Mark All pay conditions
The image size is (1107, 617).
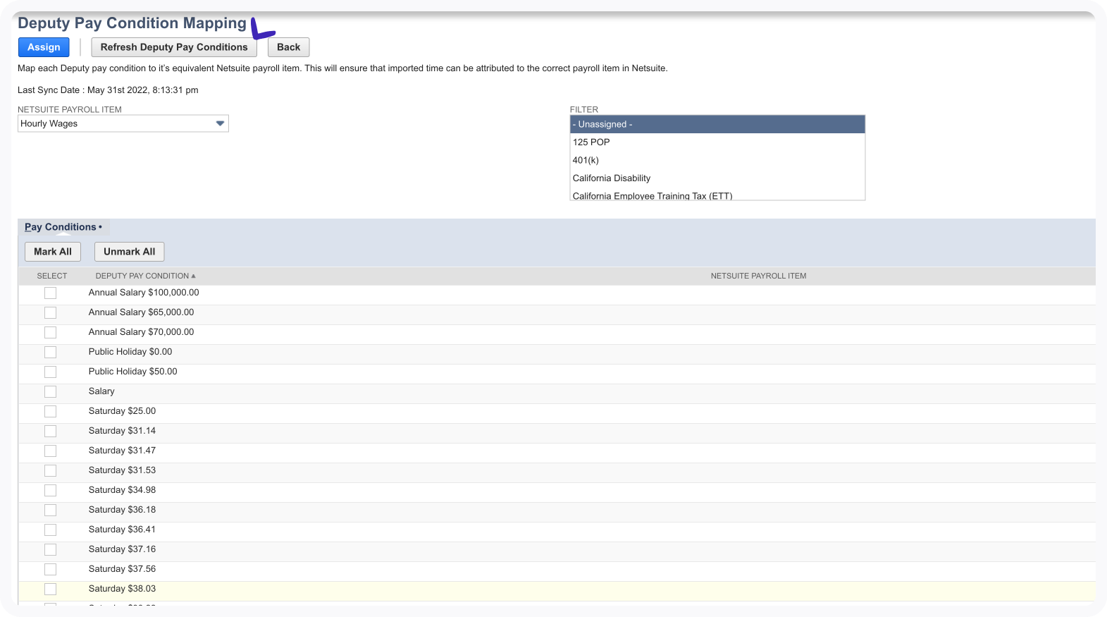pyautogui.click(x=53, y=252)
